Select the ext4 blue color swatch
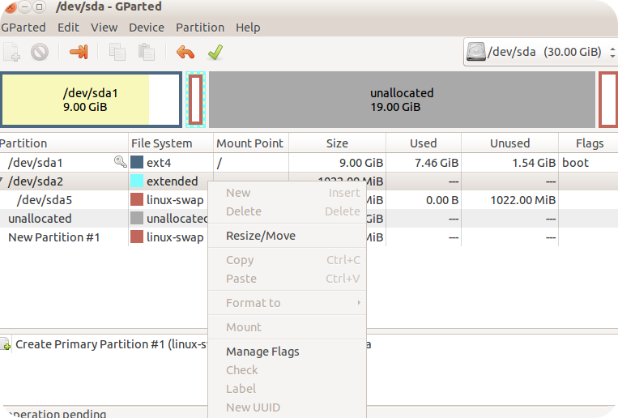The image size is (618, 418). coord(137,162)
